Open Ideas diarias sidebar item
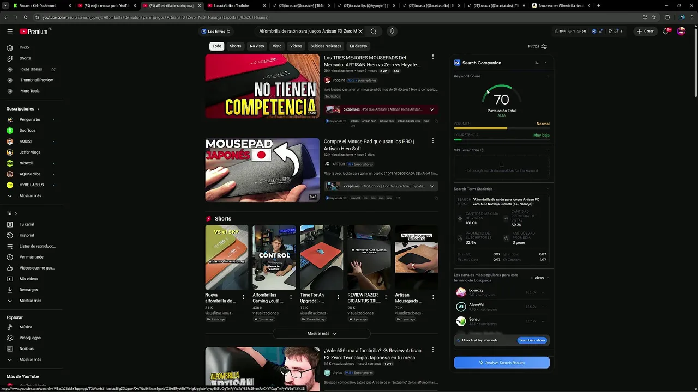 (x=31, y=69)
